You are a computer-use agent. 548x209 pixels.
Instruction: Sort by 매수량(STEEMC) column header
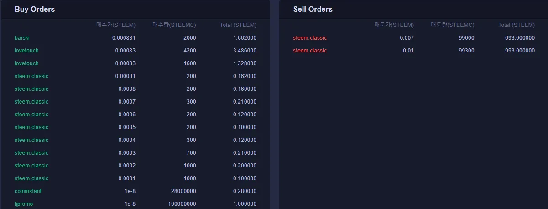coord(174,25)
